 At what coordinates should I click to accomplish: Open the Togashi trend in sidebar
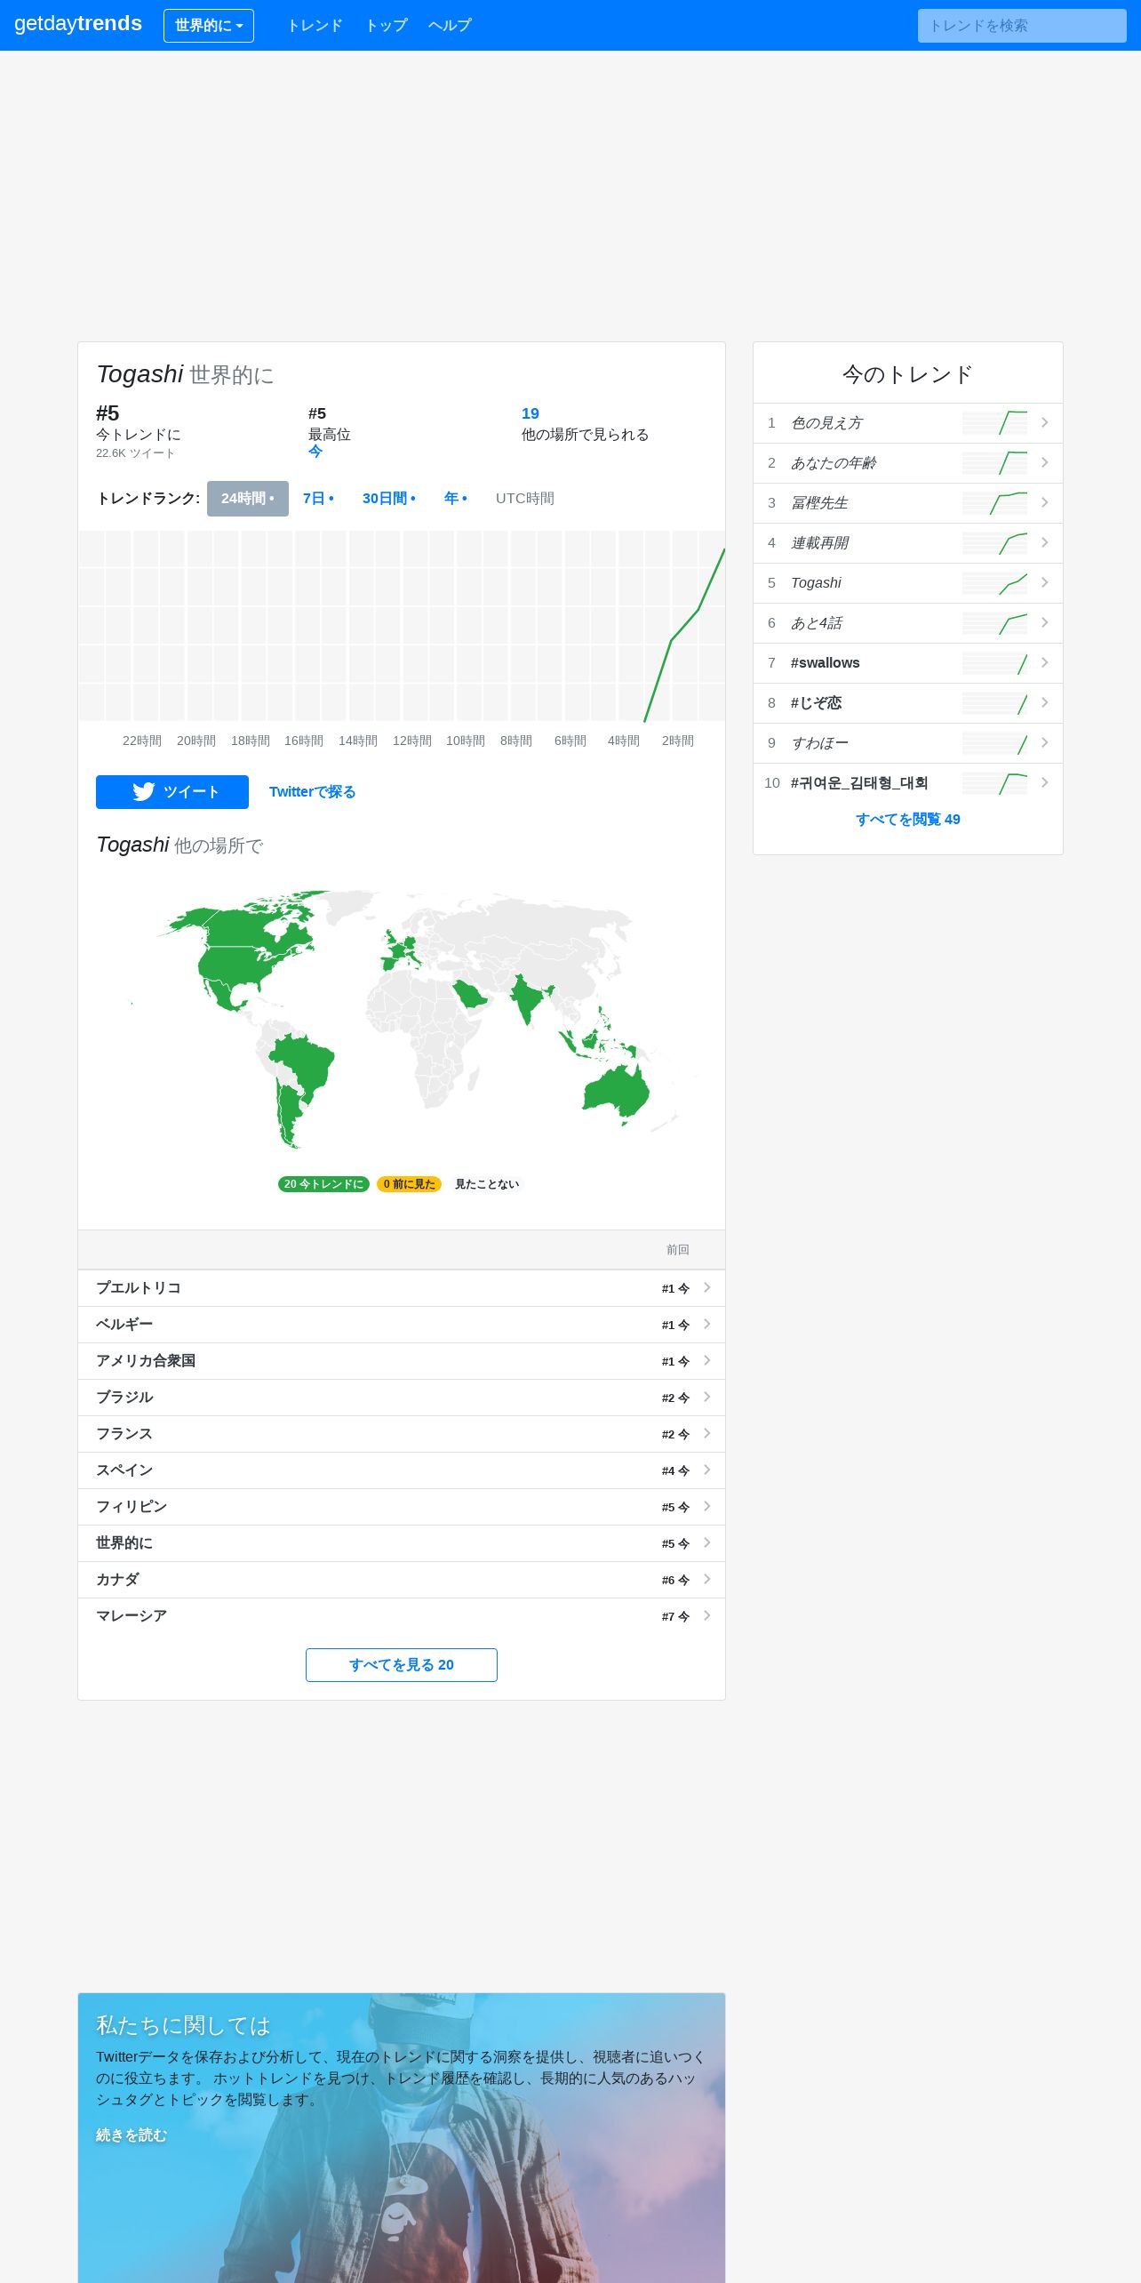816,583
